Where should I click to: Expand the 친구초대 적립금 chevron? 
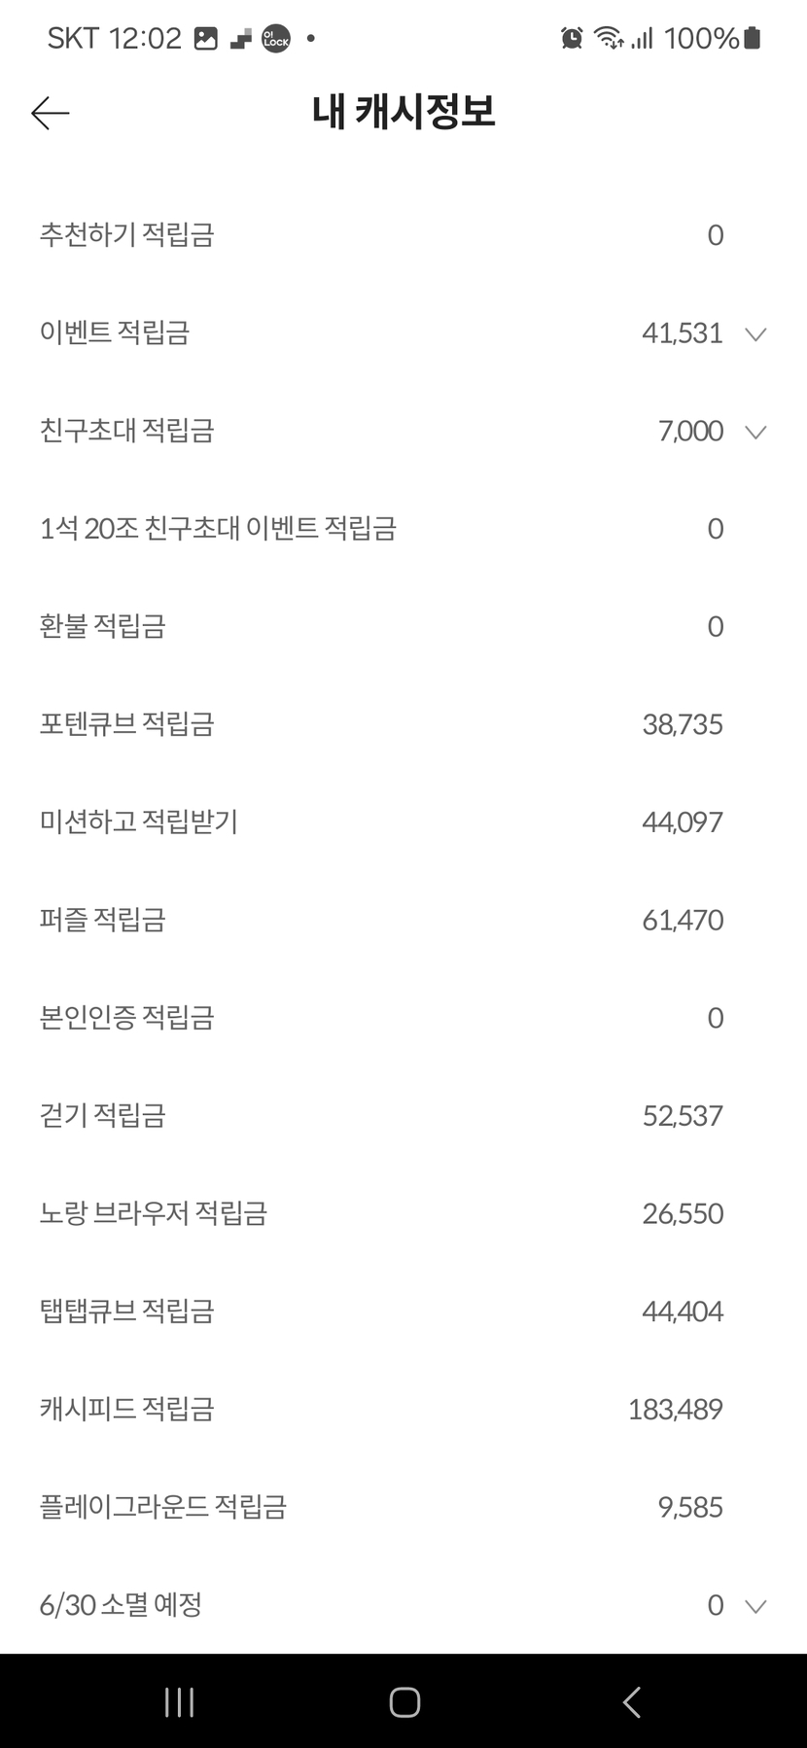[x=755, y=432]
